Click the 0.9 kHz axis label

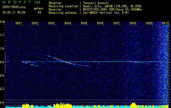[2, 62]
